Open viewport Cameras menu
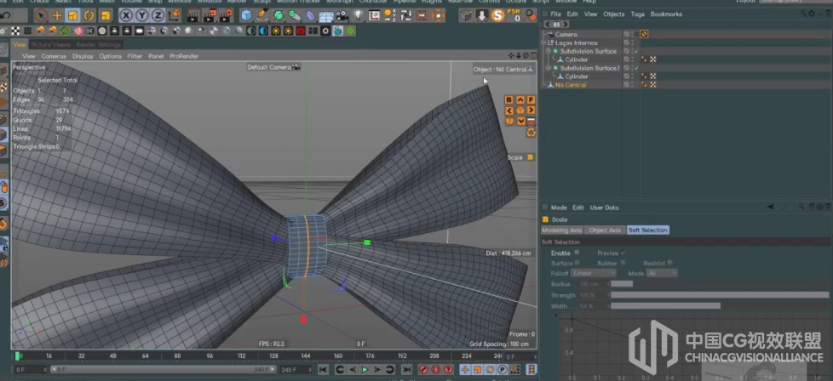The width and height of the screenshot is (833, 381). click(54, 56)
